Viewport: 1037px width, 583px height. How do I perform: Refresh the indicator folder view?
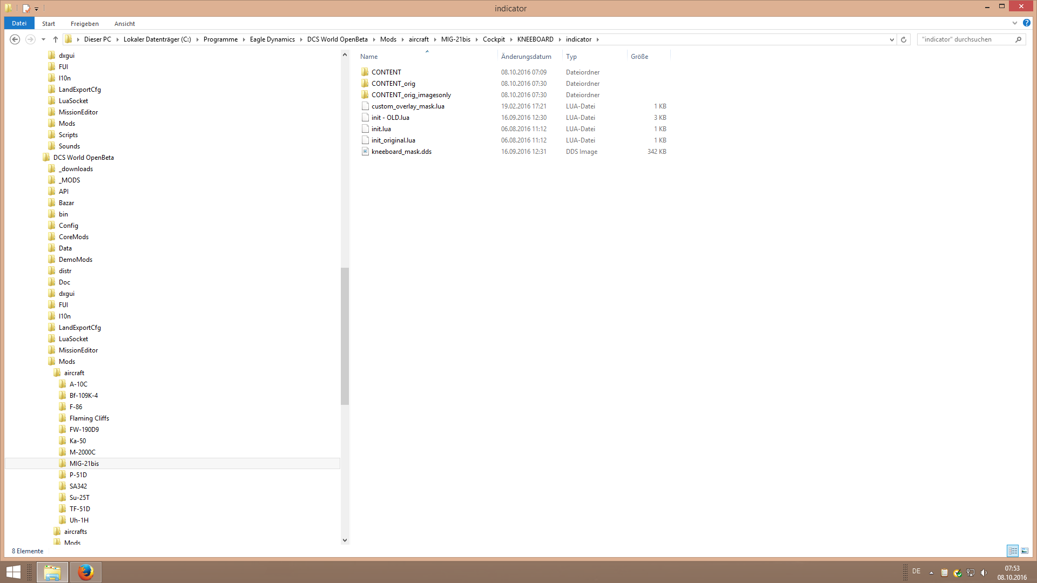(x=903, y=39)
